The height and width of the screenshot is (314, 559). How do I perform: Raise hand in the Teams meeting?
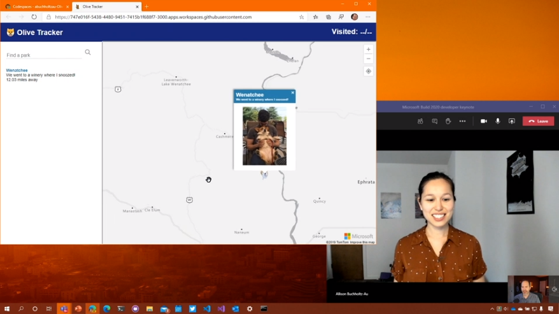(448, 121)
